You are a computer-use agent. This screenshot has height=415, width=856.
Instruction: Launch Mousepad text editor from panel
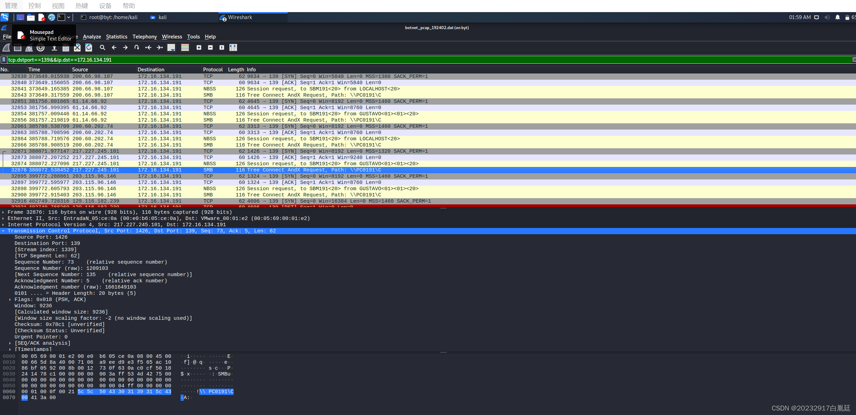click(x=41, y=17)
